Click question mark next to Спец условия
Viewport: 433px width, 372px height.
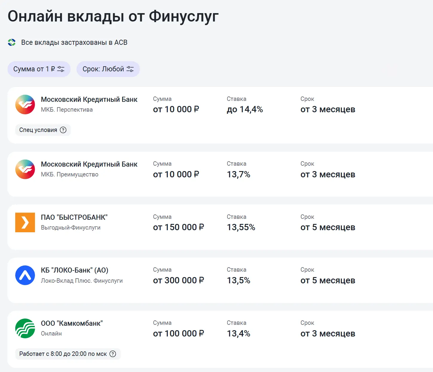point(63,130)
